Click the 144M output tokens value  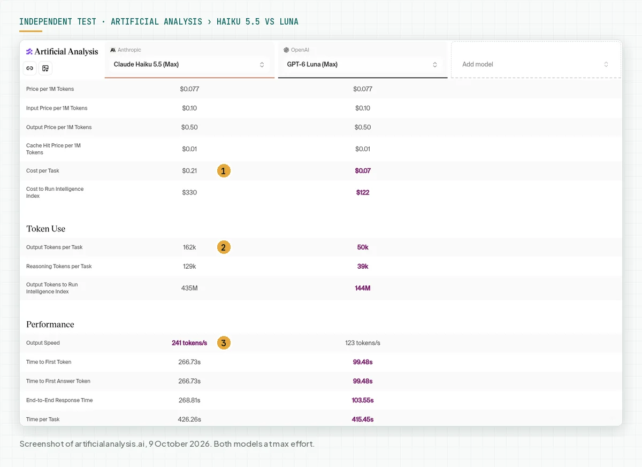(x=363, y=288)
